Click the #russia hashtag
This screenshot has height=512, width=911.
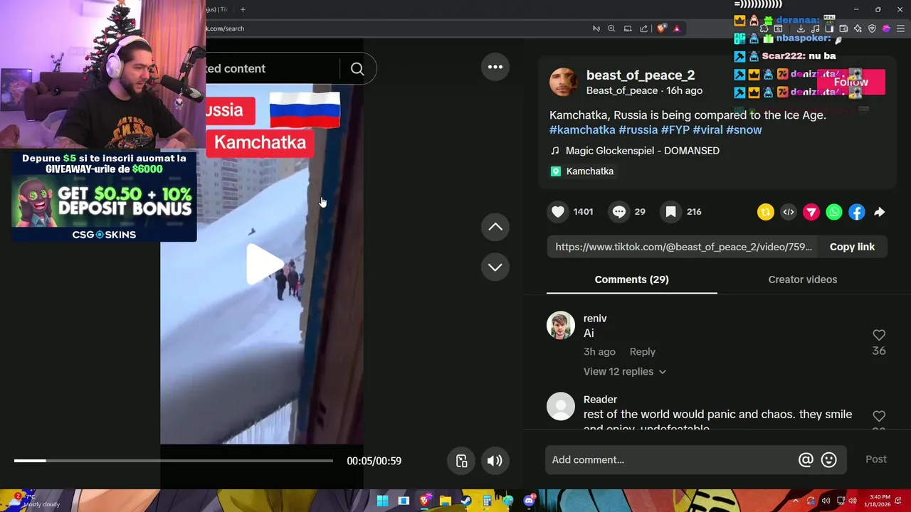(x=638, y=130)
